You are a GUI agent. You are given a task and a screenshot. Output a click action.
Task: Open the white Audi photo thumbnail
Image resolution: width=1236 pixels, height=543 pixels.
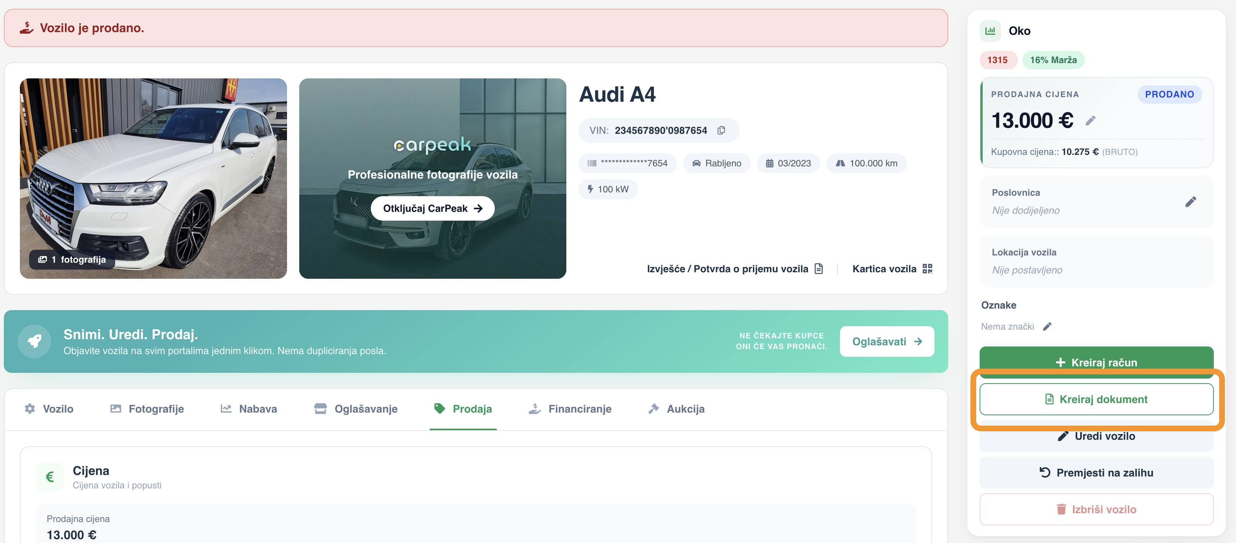pyautogui.click(x=153, y=179)
